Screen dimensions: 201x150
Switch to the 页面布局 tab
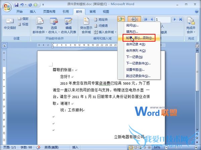pyautogui.click(x=49, y=11)
